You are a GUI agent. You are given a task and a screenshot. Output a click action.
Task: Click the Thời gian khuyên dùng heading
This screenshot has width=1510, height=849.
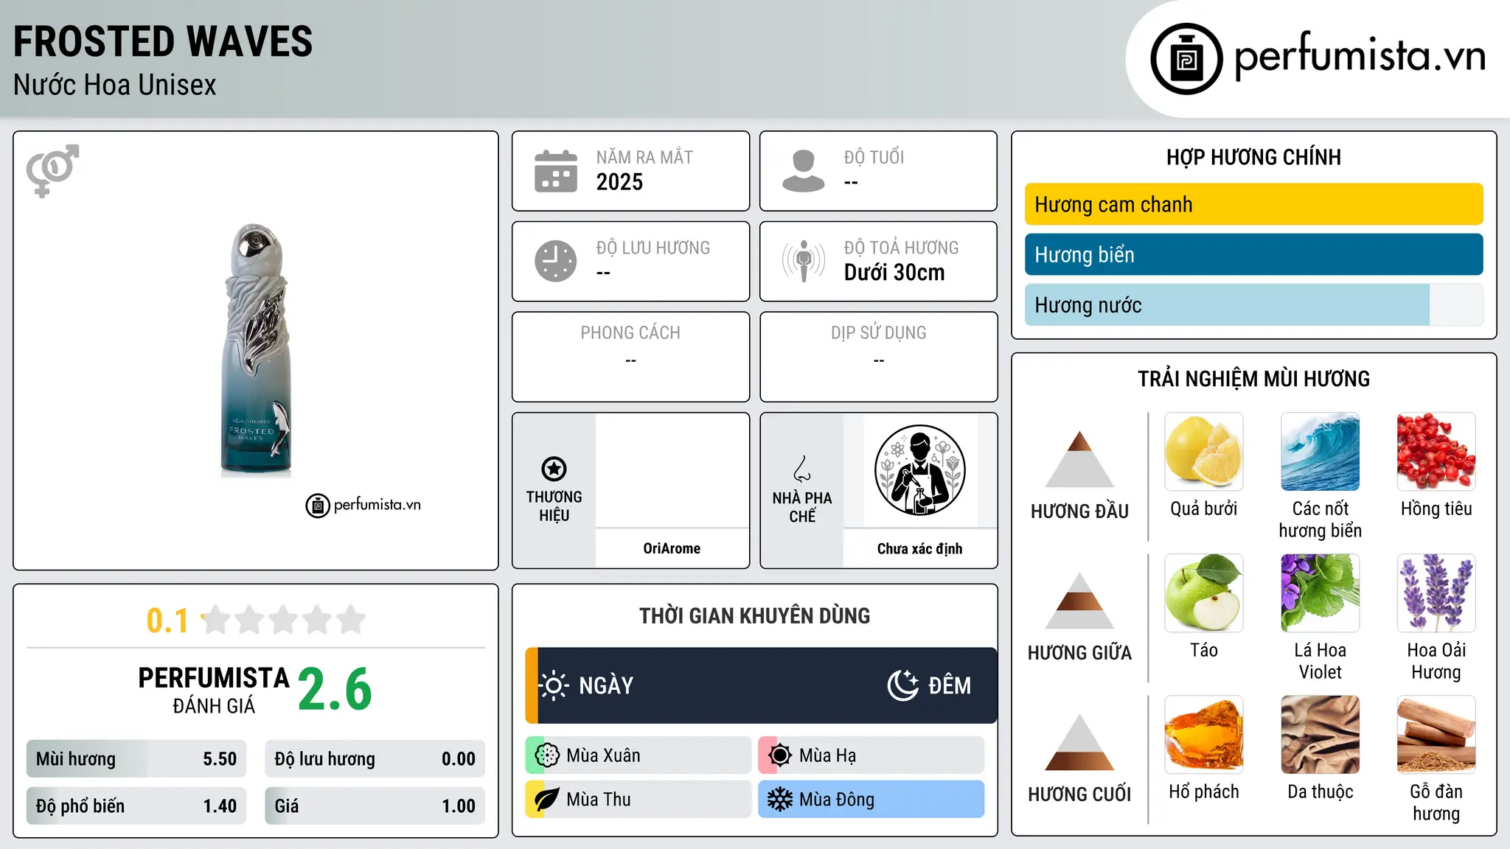pyautogui.click(x=754, y=616)
